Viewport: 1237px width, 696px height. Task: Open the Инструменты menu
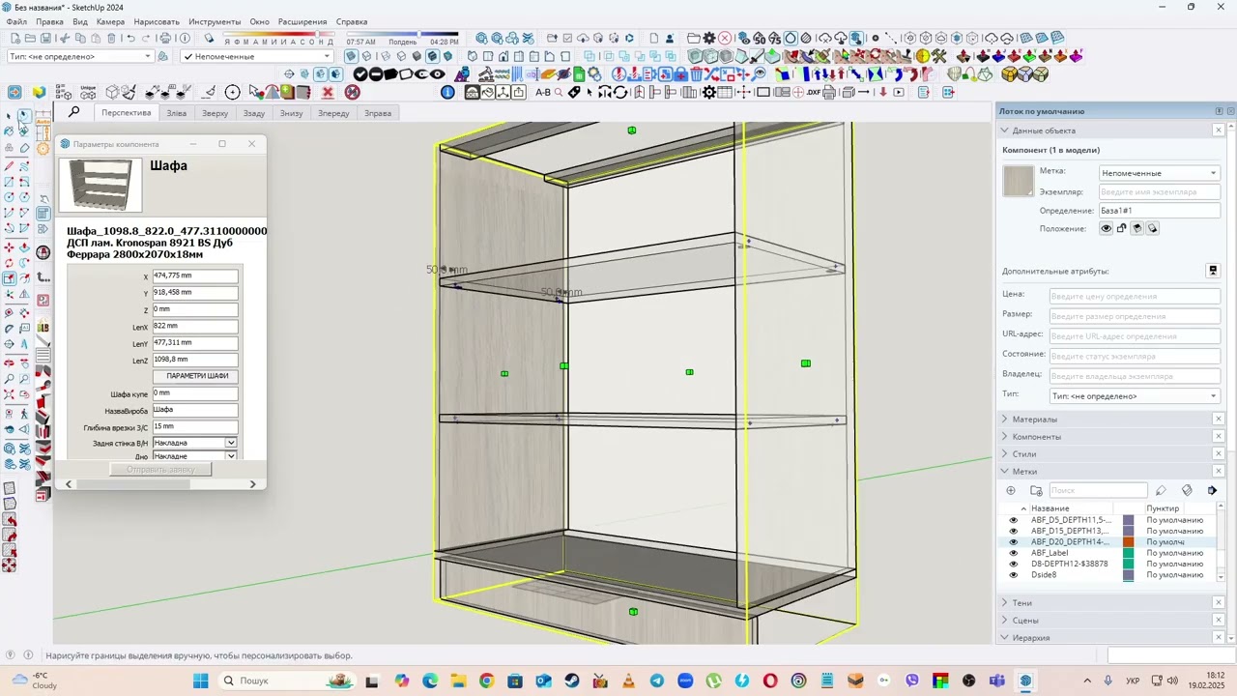(x=215, y=21)
